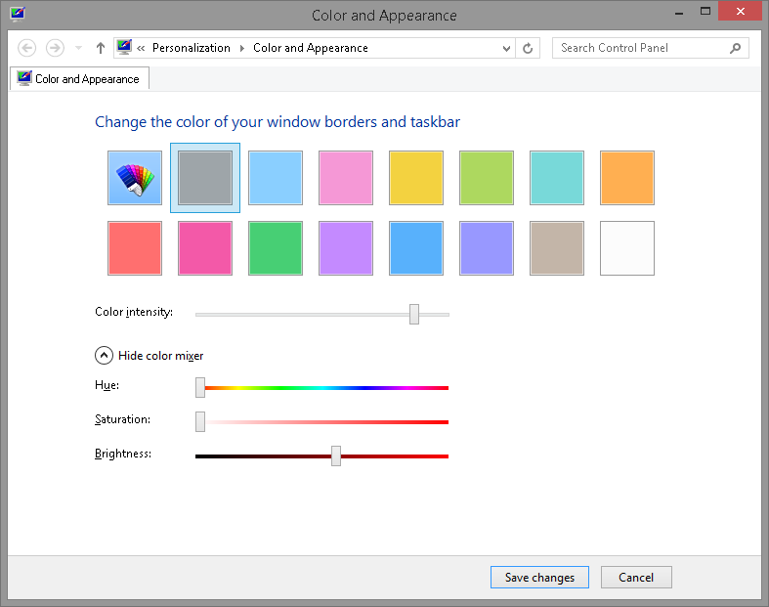Click the Search Control Panel field
The height and width of the screenshot is (607, 769).
tap(640, 48)
